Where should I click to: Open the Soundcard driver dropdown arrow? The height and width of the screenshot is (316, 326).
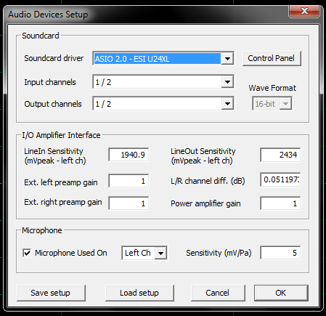click(227, 58)
